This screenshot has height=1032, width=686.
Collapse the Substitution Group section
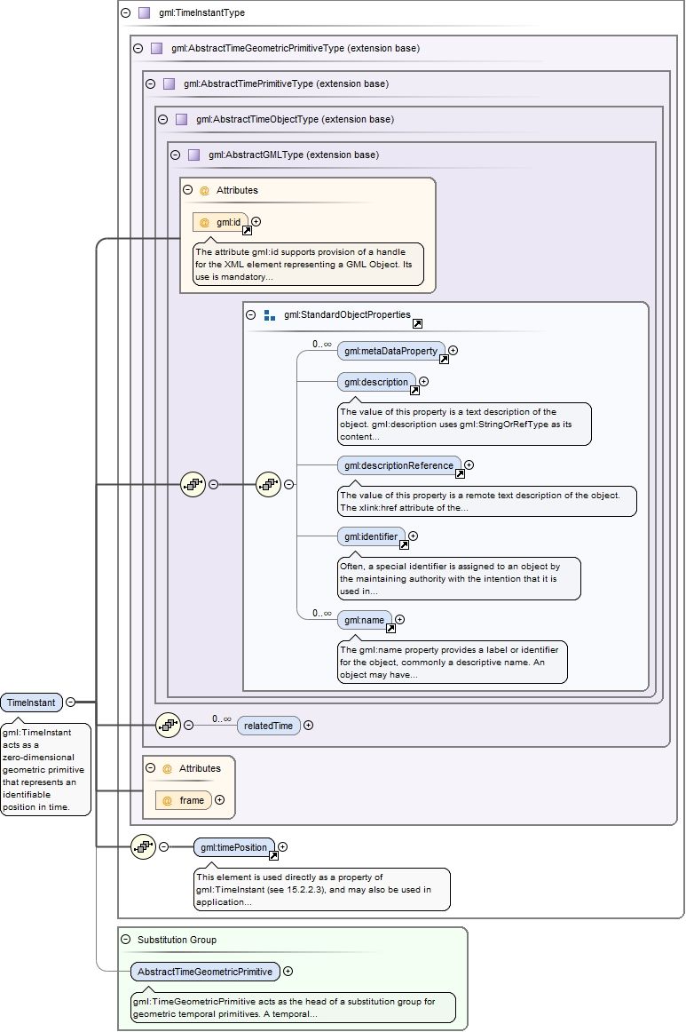point(125,939)
